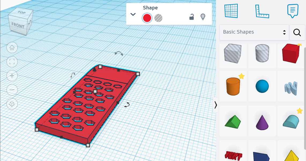This screenshot has width=306, height=161.
Task: Click TOP on the ViewCube
Action: (x=21, y=13)
